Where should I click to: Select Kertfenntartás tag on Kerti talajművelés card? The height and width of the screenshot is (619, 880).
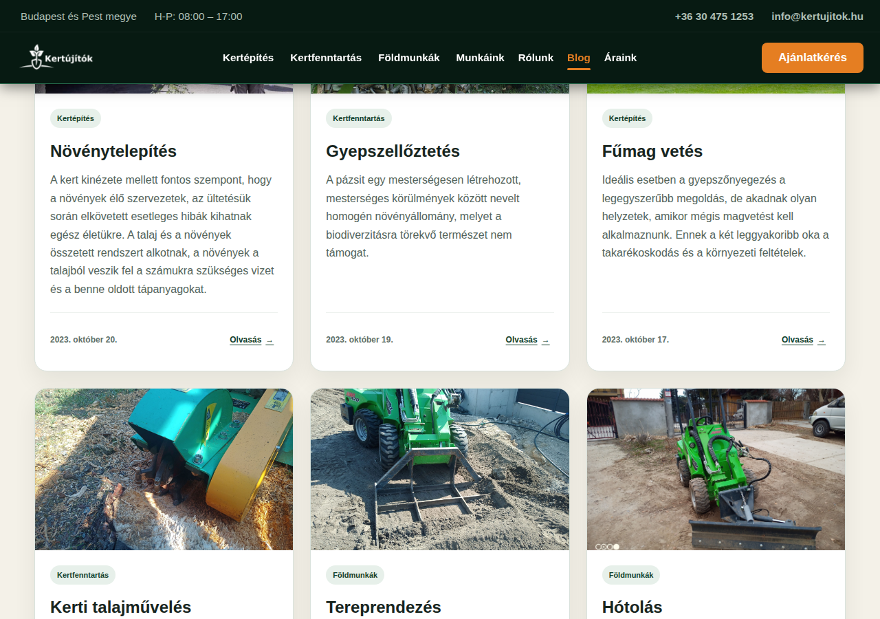82,575
